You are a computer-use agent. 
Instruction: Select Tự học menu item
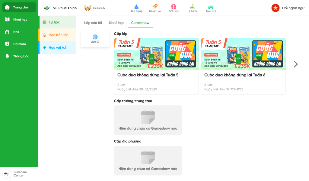click(x=58, y=22)
